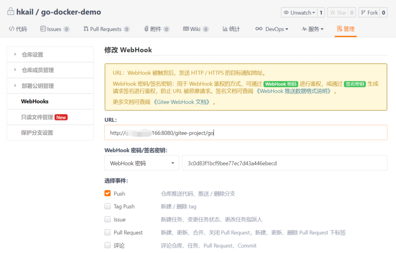Check the Issue event checkbox
Viewport: 396px width, 253px height.
click(x=107, y=219)
